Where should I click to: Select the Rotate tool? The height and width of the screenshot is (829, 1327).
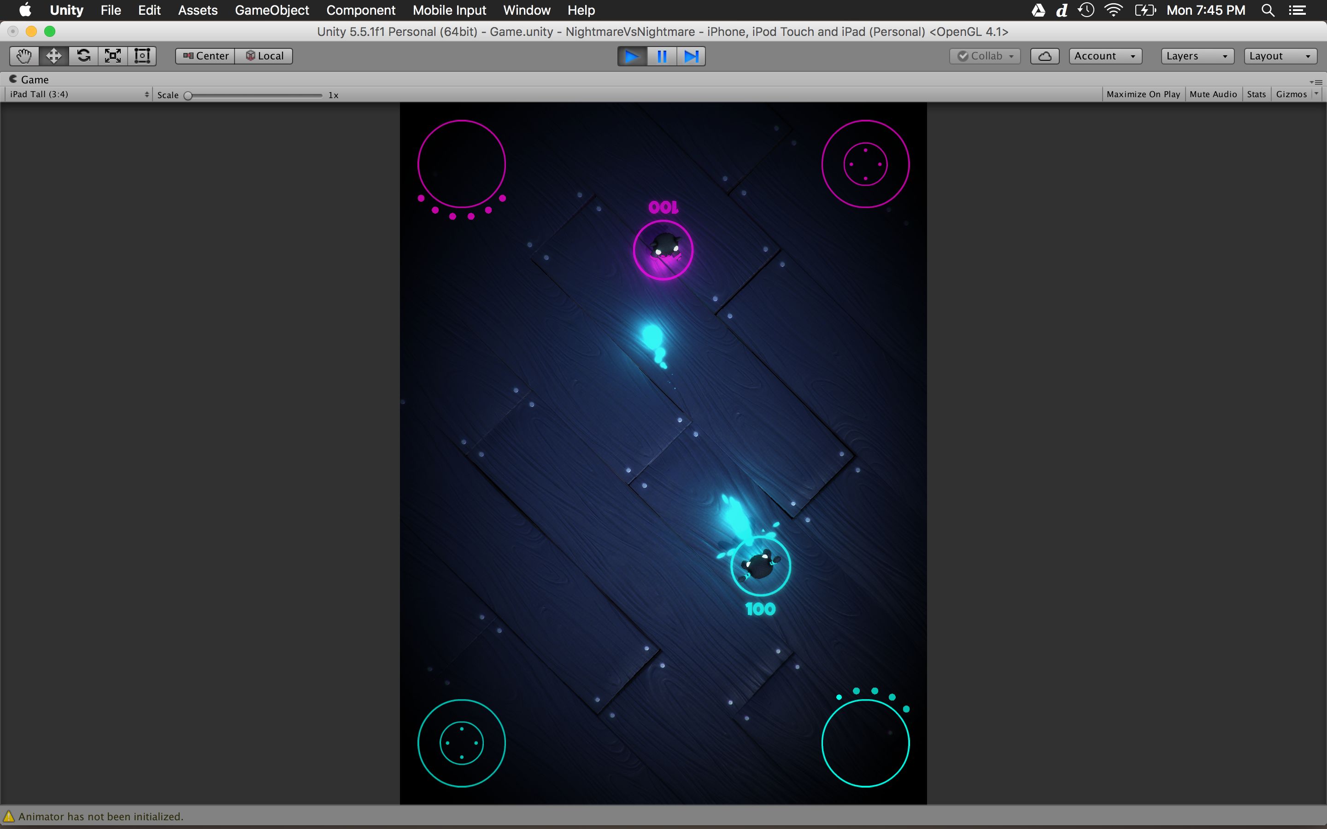pyautogui.click(x=83, y=56)
